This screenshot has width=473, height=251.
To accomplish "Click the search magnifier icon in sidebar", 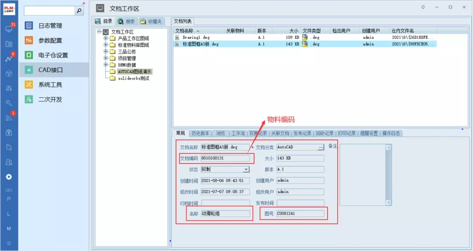I will pos(79,11).
